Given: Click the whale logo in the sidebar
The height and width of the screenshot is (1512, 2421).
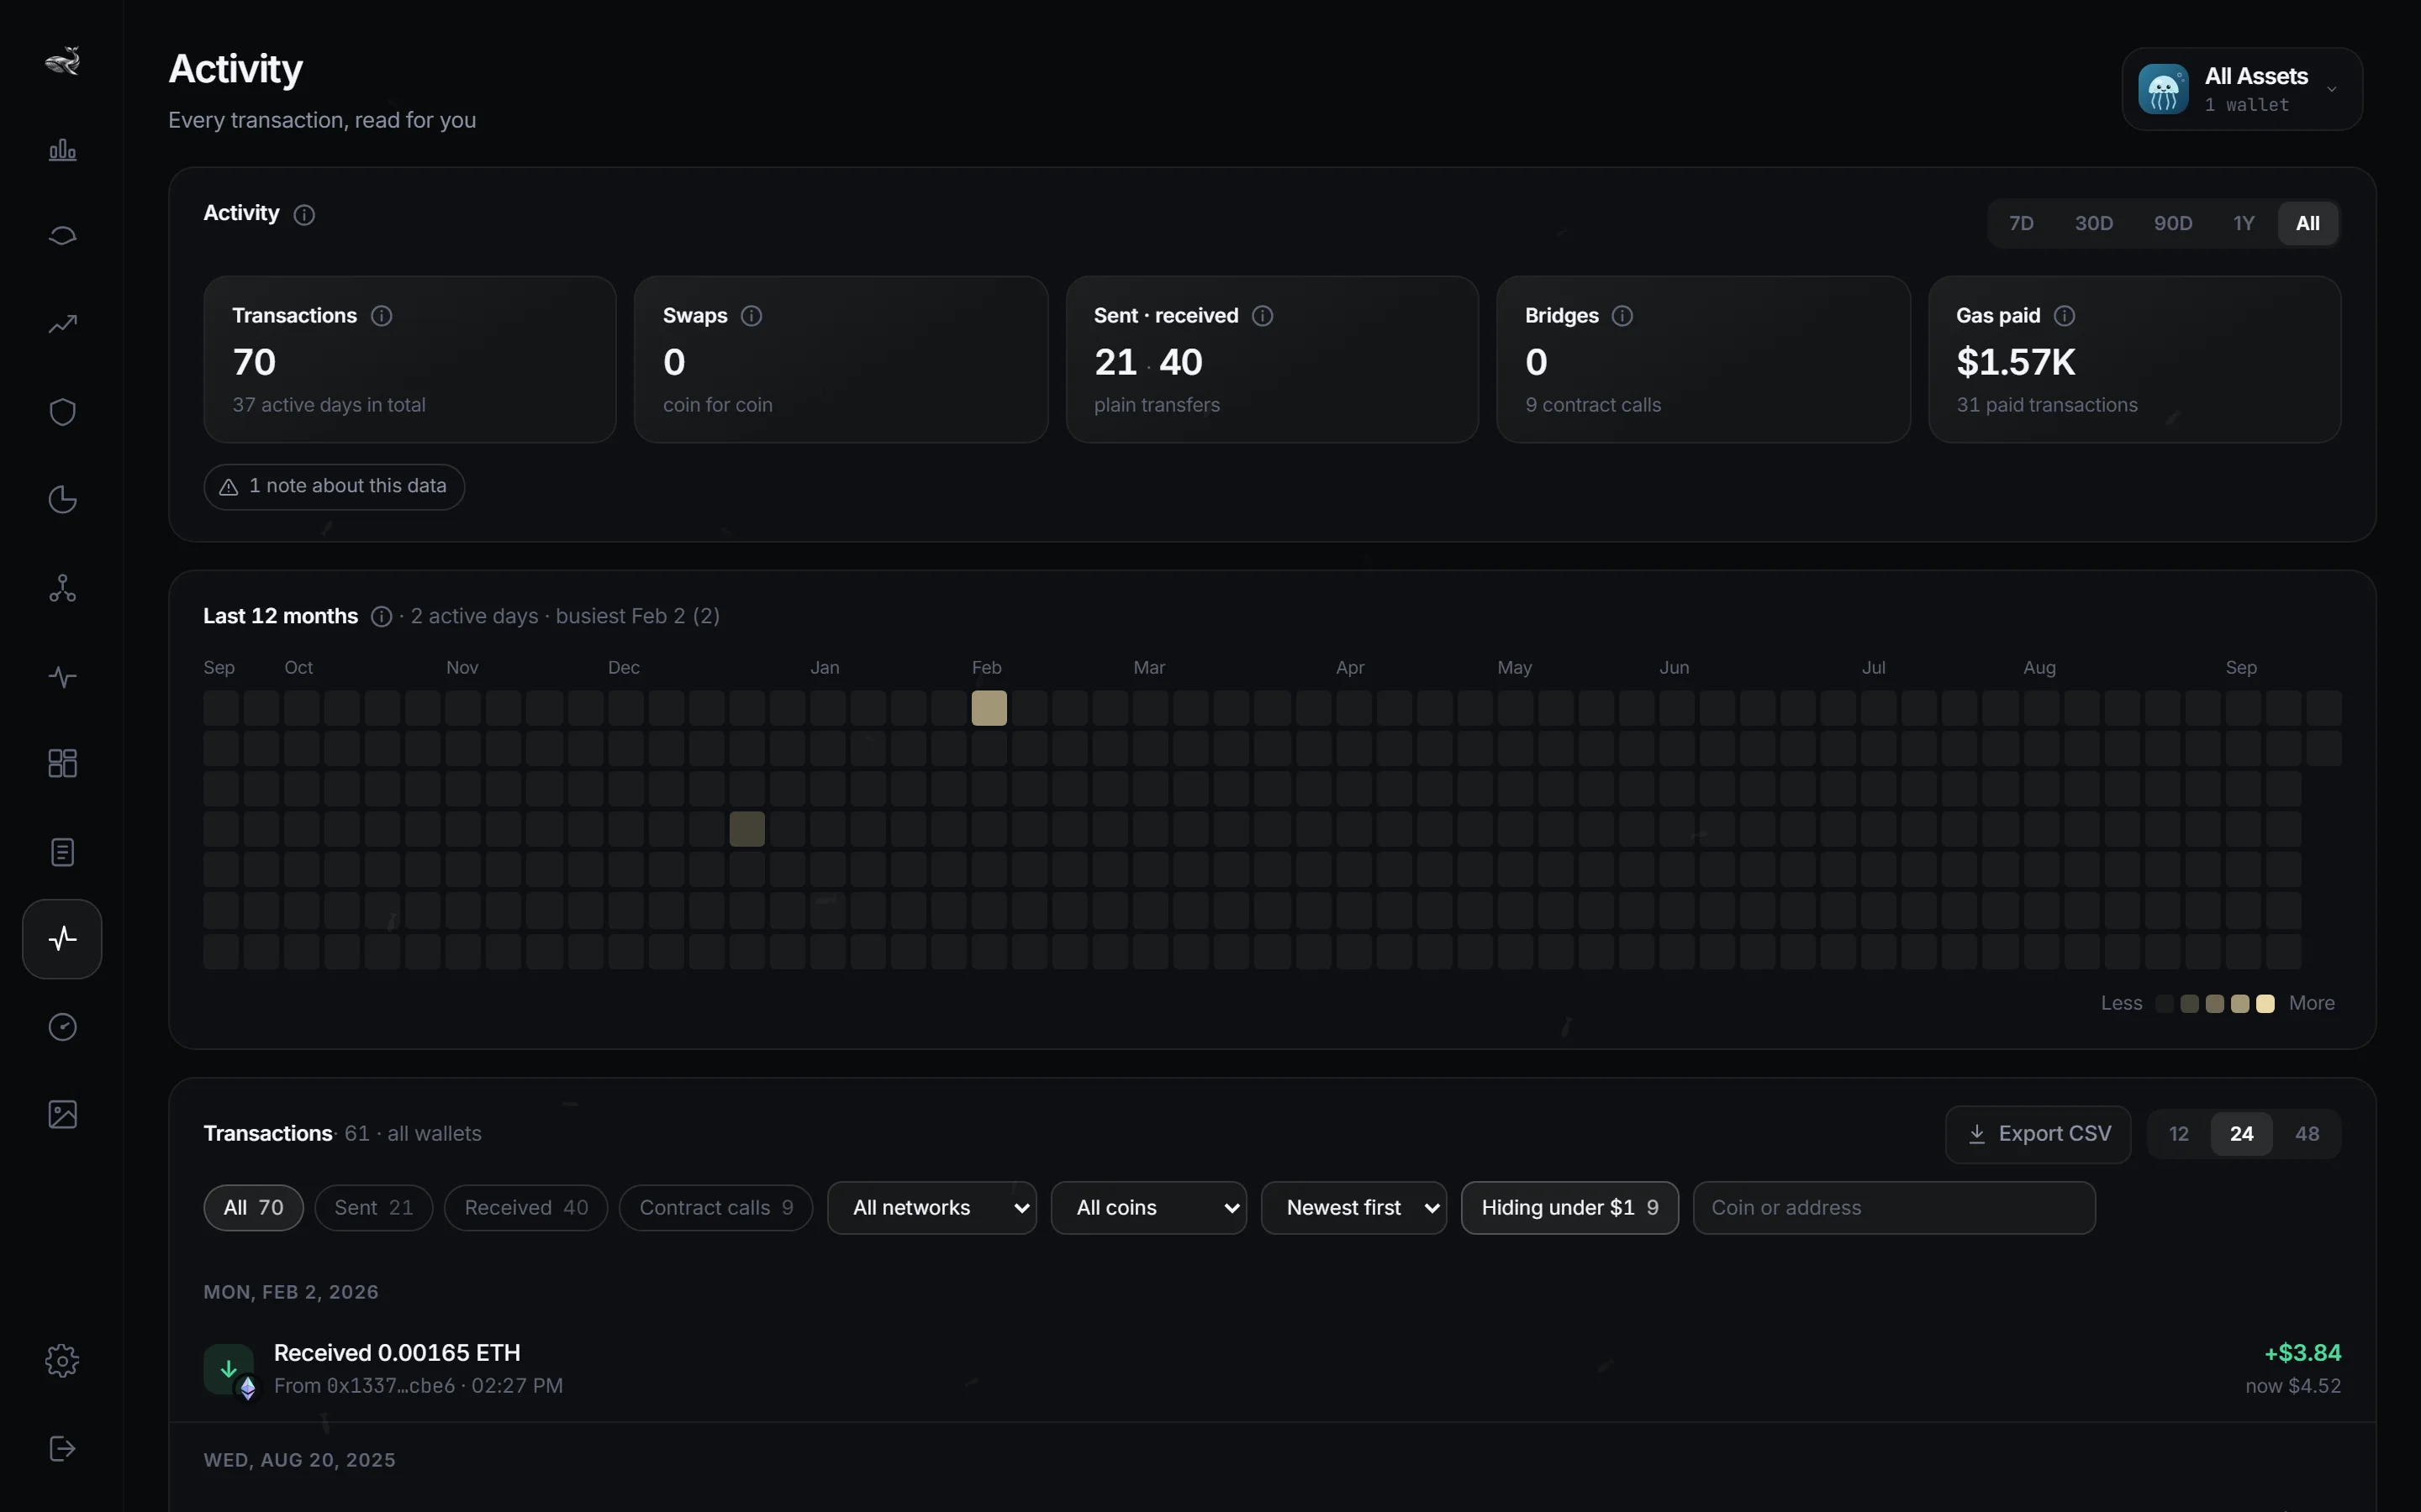Looking at the screenshot, I should pos(62,61).
